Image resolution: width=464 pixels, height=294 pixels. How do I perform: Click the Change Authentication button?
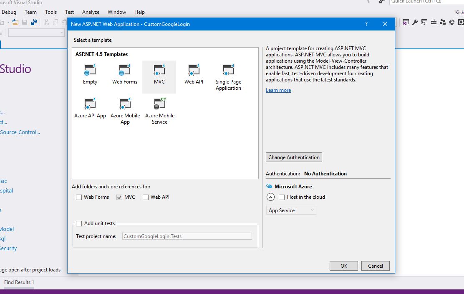click(294, 157)
